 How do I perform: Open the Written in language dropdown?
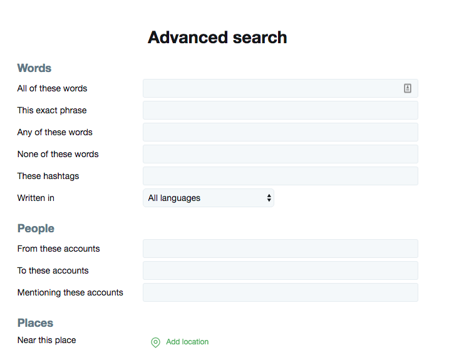coord(208,198)
